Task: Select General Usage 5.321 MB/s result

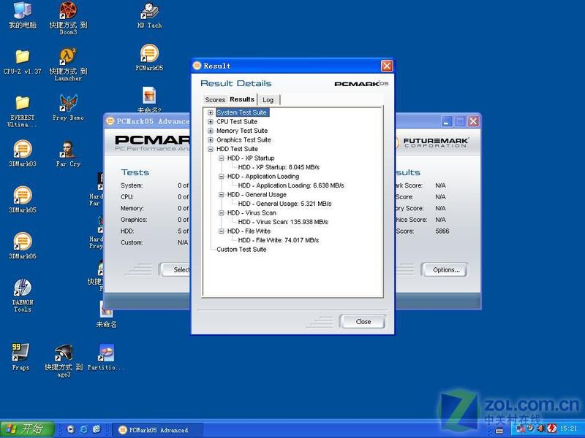Action: tap(284, 204)
